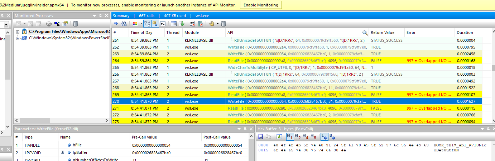Sort by Module column header

[204, 32]
